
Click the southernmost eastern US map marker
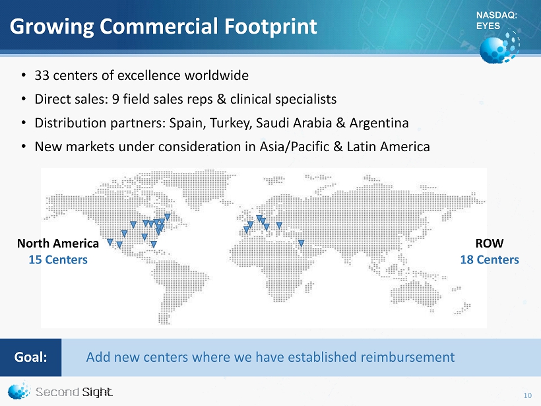[154, 244]
